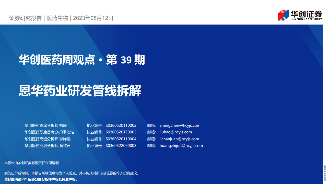This screenshot has height=184, width=327.
Task: Open email link liuhao@hcyjs.com
Action: coord(176,132)
